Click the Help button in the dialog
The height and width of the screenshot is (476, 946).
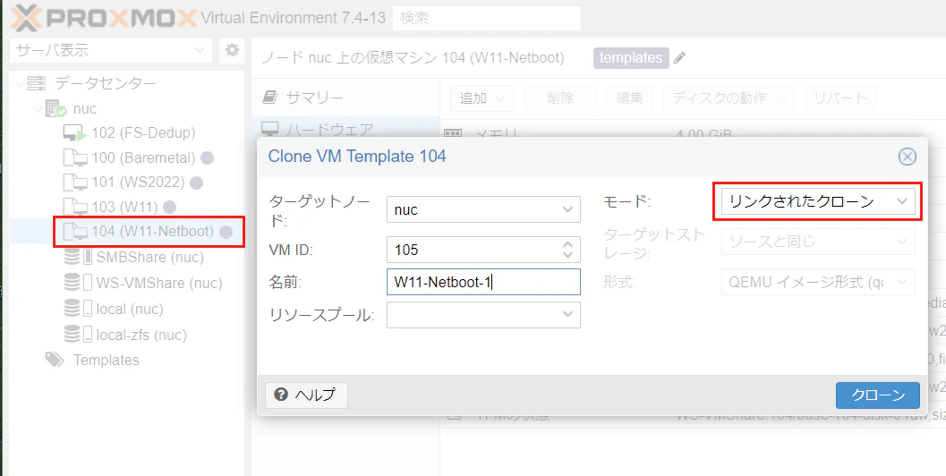coord(306,395)
